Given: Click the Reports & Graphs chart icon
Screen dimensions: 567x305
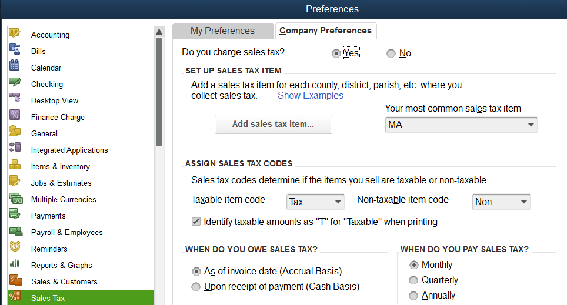Looking at the screenshot, I should [15, 263].
